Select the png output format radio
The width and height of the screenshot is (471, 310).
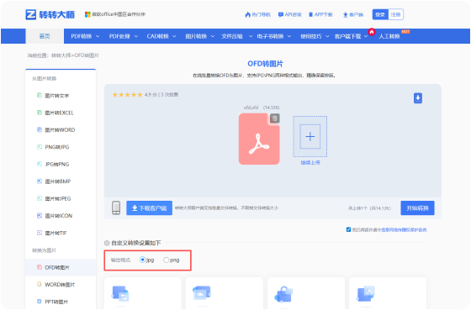(x=167, y=260)
